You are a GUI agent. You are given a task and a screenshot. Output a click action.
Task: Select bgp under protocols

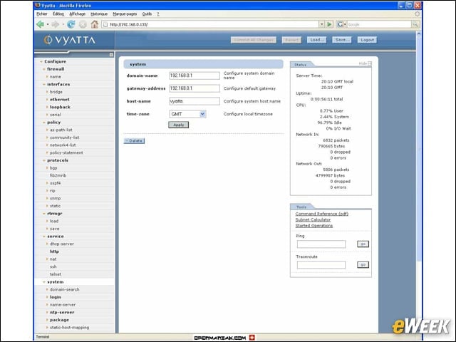pyautogui.click(x=53, y=168)
